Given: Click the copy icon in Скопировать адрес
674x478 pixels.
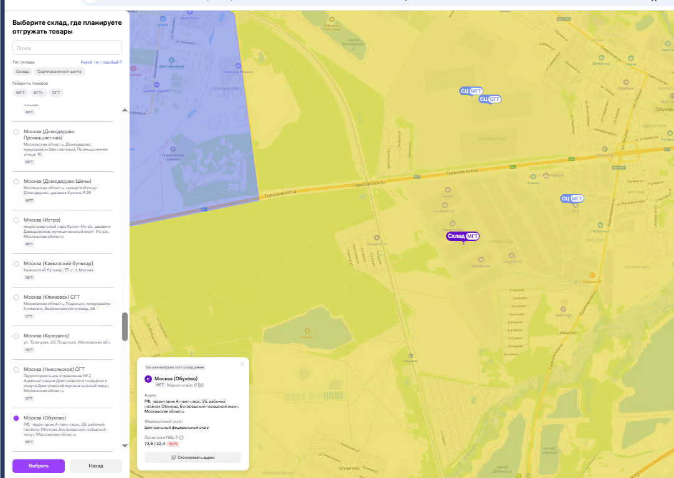Looking at the screenshot, I should click(x=174, y=457).
